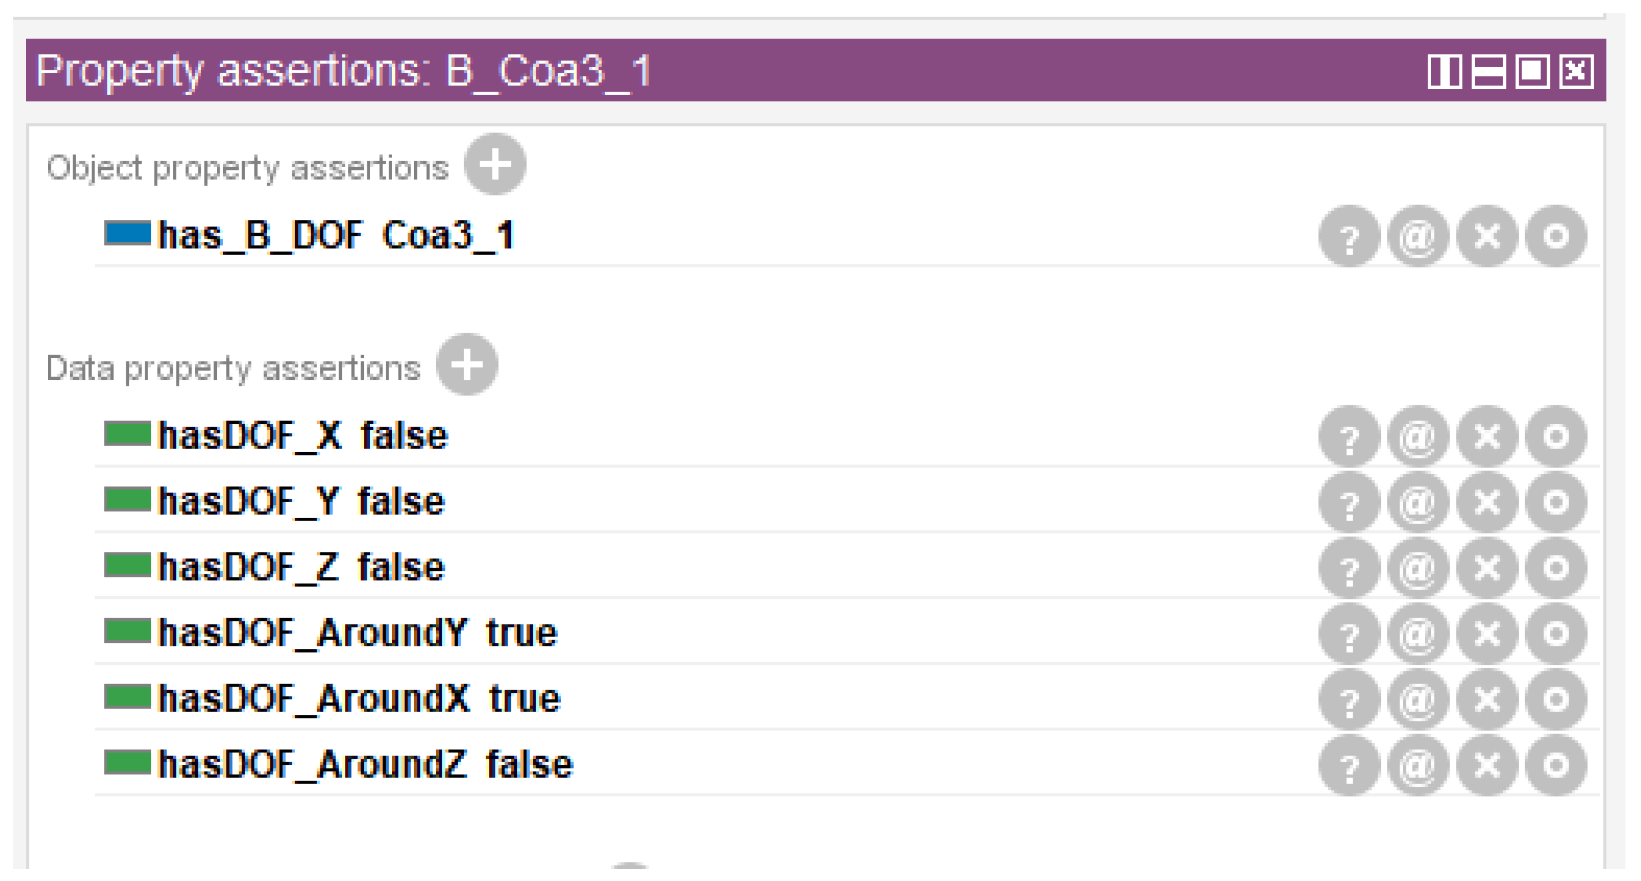Split the property assertions view vertically
Screen dimensions: 1641x881
click(1444, 71)
